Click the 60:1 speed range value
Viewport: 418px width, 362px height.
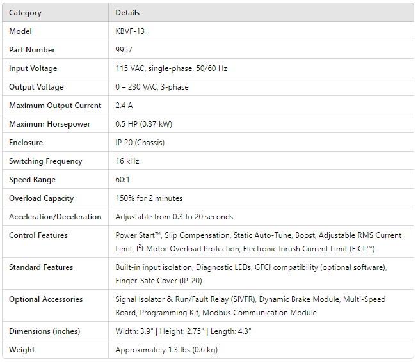point(123,180)
